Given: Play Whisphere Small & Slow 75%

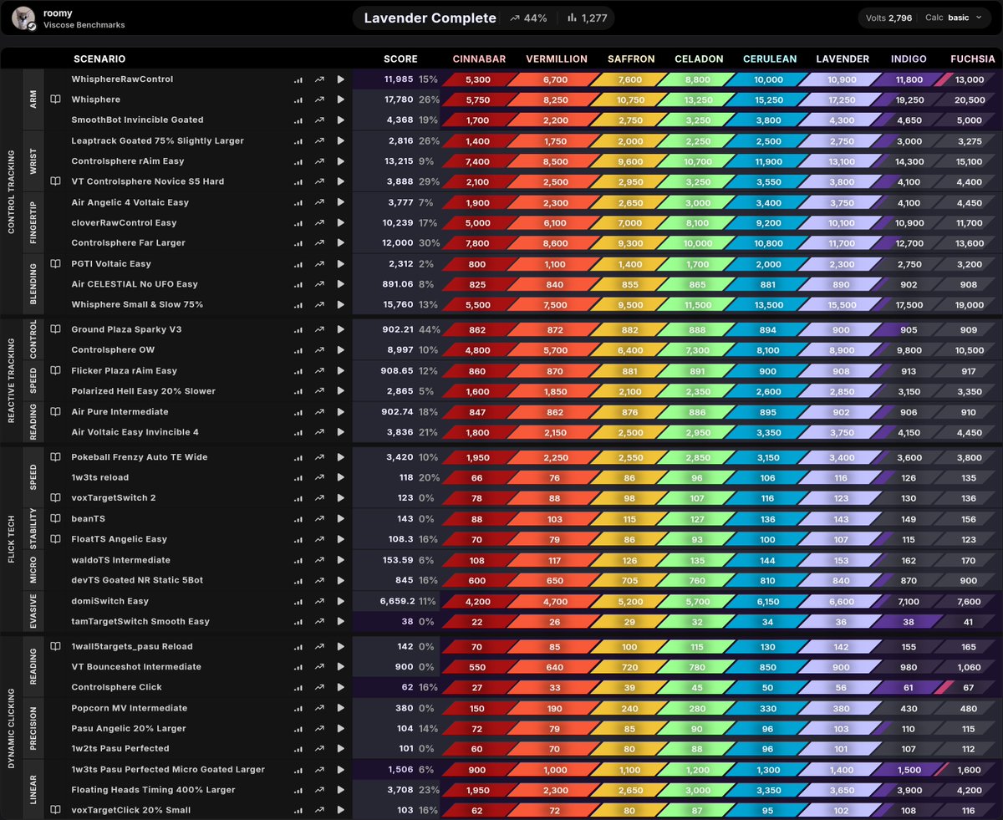Looking at the screenshot, I should pyautogui.click(x=340, y=305).
